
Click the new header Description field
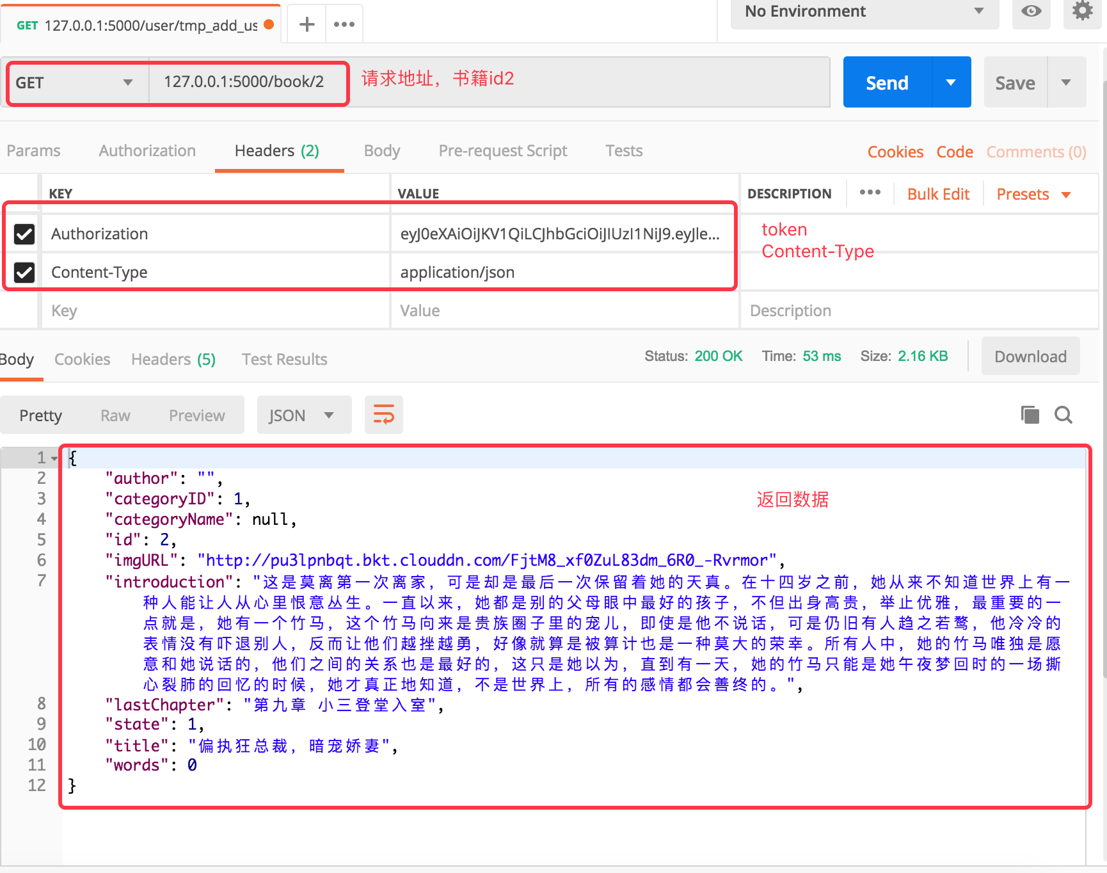(x=919, y=310)
